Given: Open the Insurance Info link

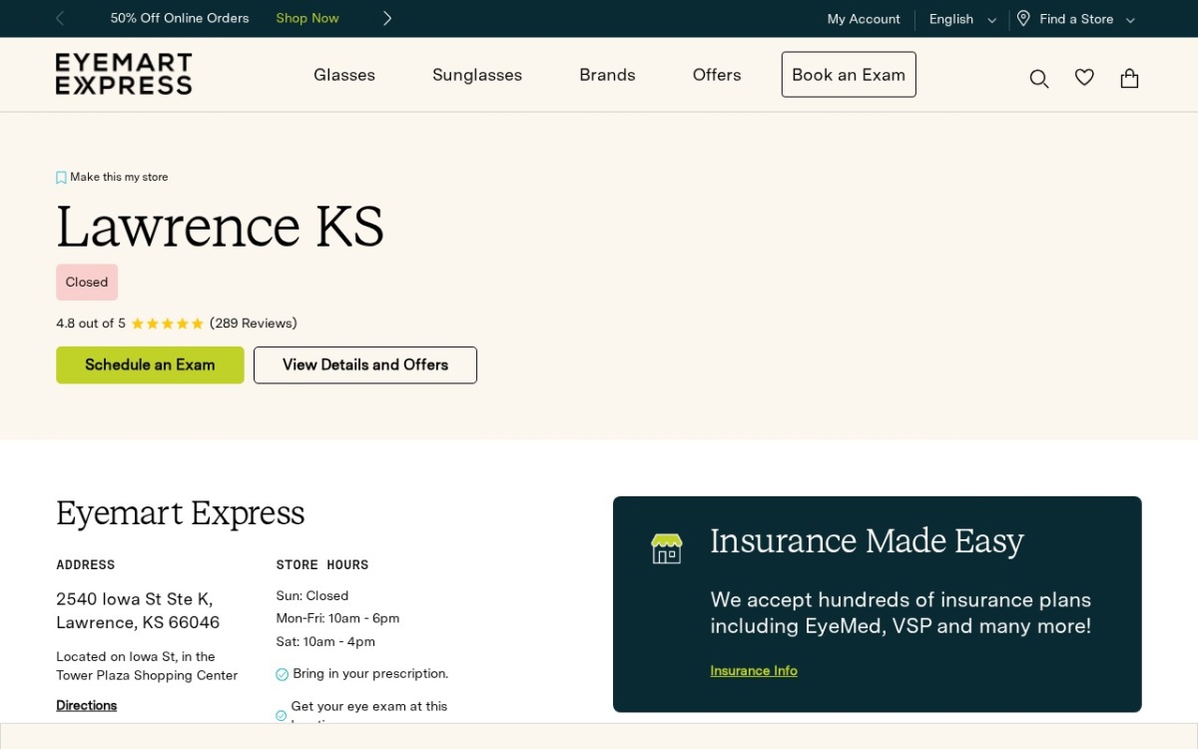Looking at the screenshot, I should (754, 671).
